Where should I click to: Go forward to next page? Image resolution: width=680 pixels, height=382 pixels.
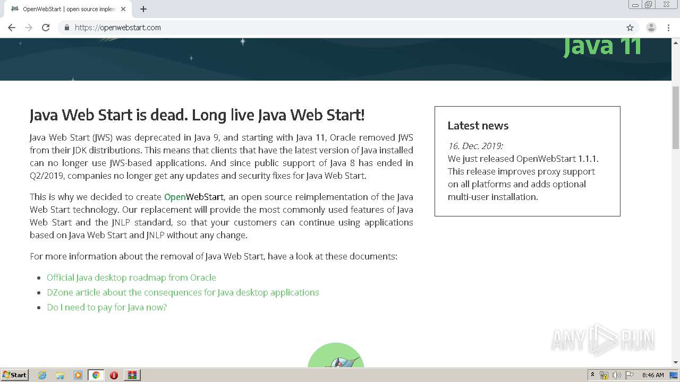pyautogui.click(x=29, y=28)
